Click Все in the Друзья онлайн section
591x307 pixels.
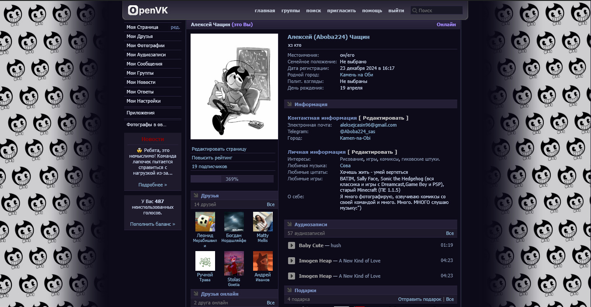tap(271, 303)
